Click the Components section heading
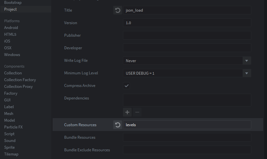The width and height of the screenshot is (267, 159). coord(14,66)
